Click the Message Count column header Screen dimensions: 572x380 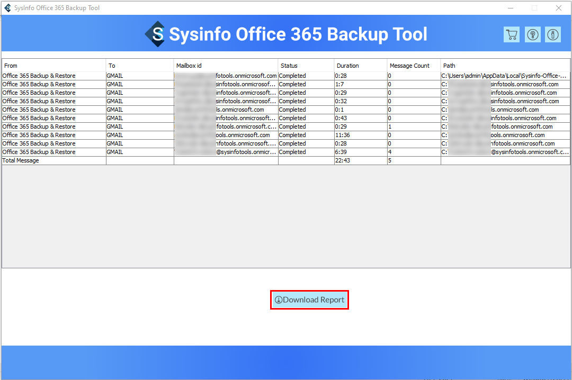coord(413,66)
